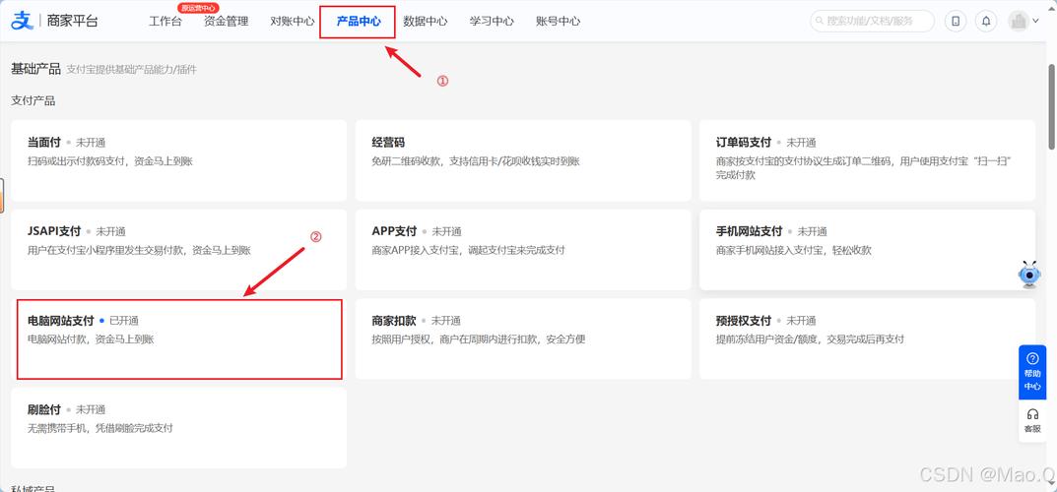Click description 扫码或出示付款码支付，资金马上到账
Screen dimensions: 1057x492
coord(110,161)
